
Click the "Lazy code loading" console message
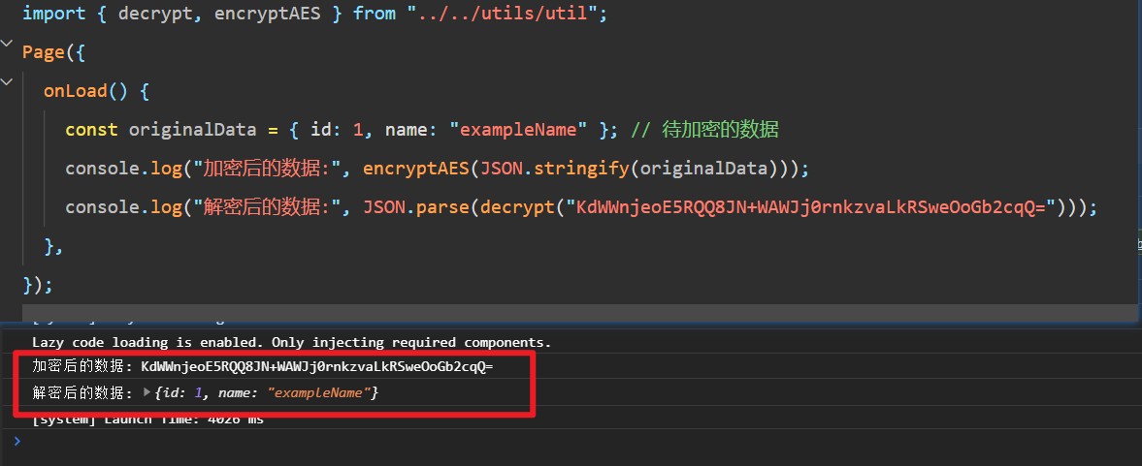tap(291, 342)
